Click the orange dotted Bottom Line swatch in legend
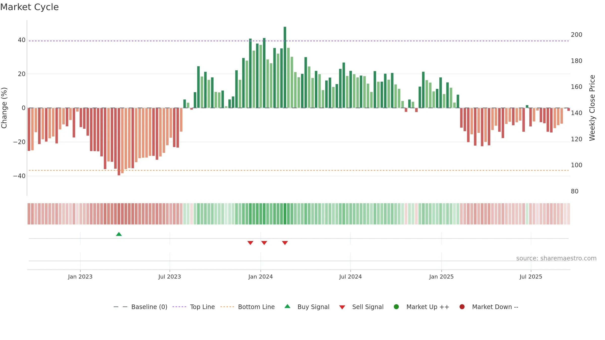Image resolution: width=605 pixels, height=340 pixels. [227, 307]
